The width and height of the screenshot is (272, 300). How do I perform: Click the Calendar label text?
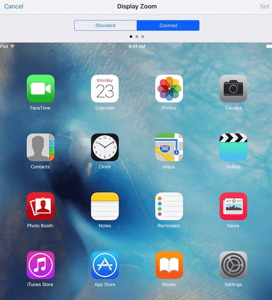[105, 108]
